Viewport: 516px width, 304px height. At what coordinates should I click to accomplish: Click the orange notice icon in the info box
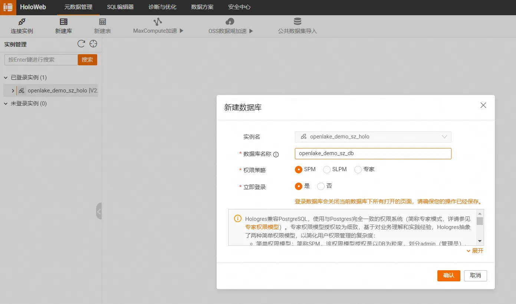point(238,219)
